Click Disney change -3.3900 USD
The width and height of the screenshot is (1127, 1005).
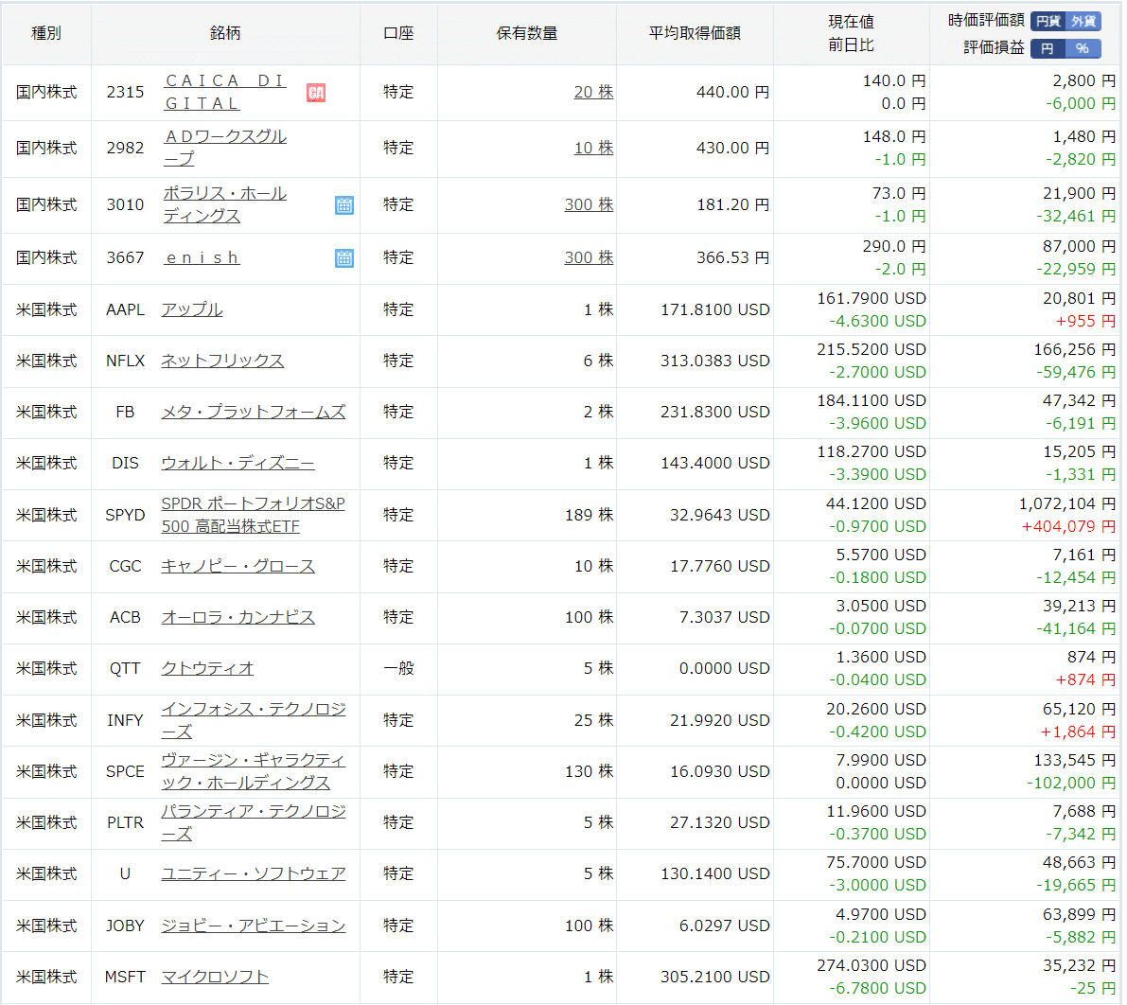pyautogui.click(x=877, y=474)
